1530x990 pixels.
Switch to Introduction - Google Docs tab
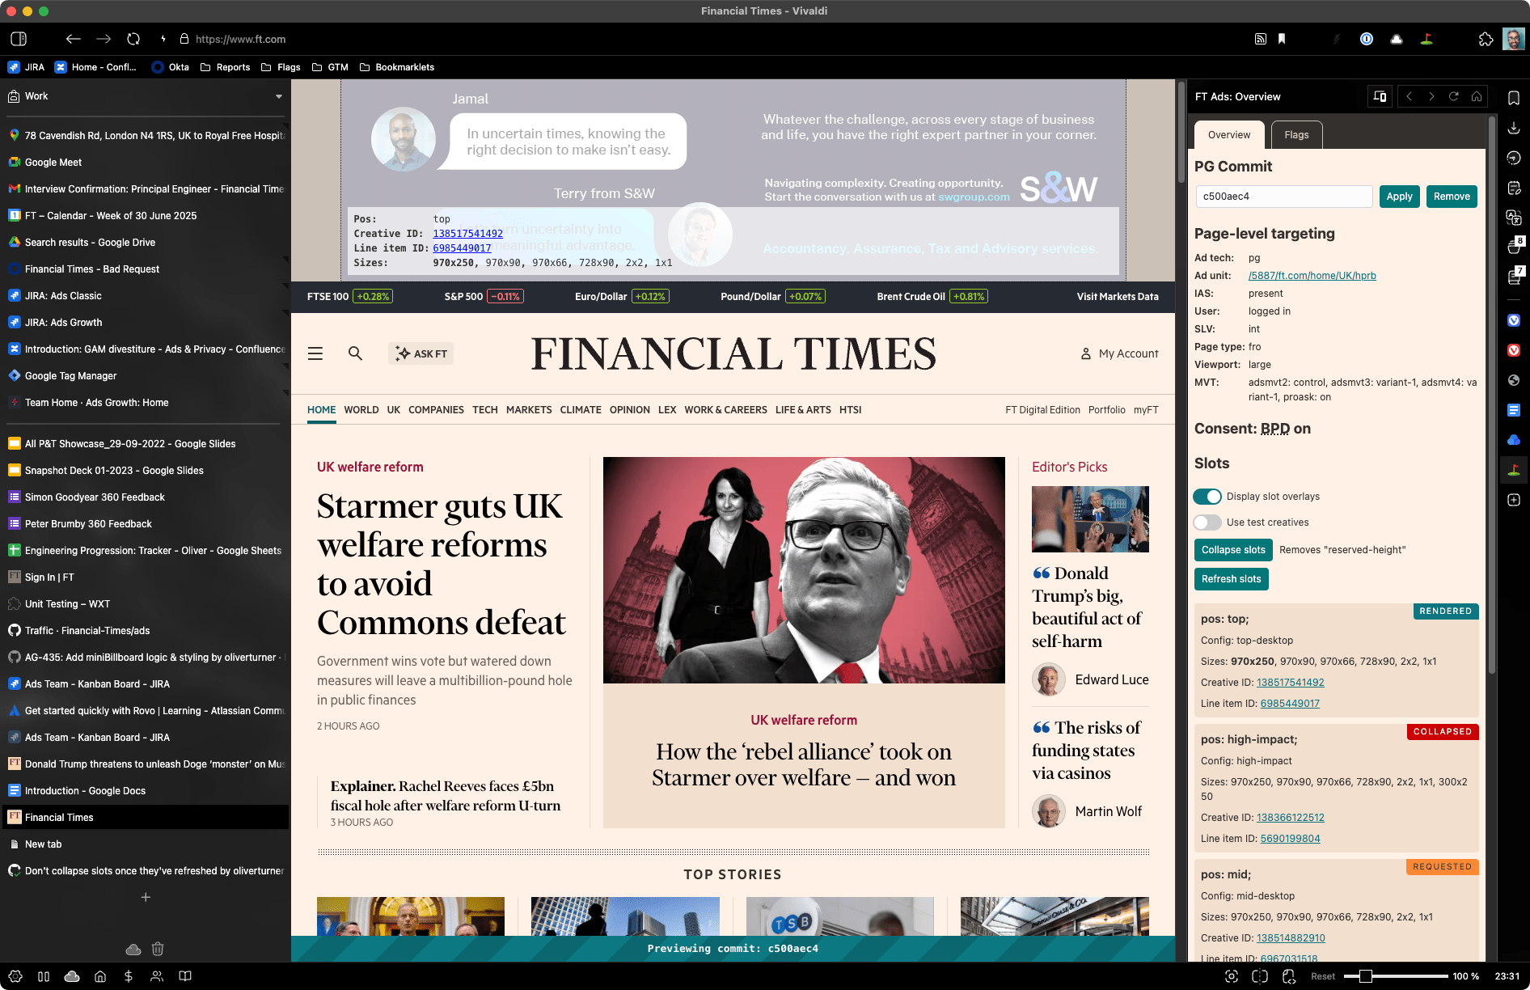pos(146,790)
